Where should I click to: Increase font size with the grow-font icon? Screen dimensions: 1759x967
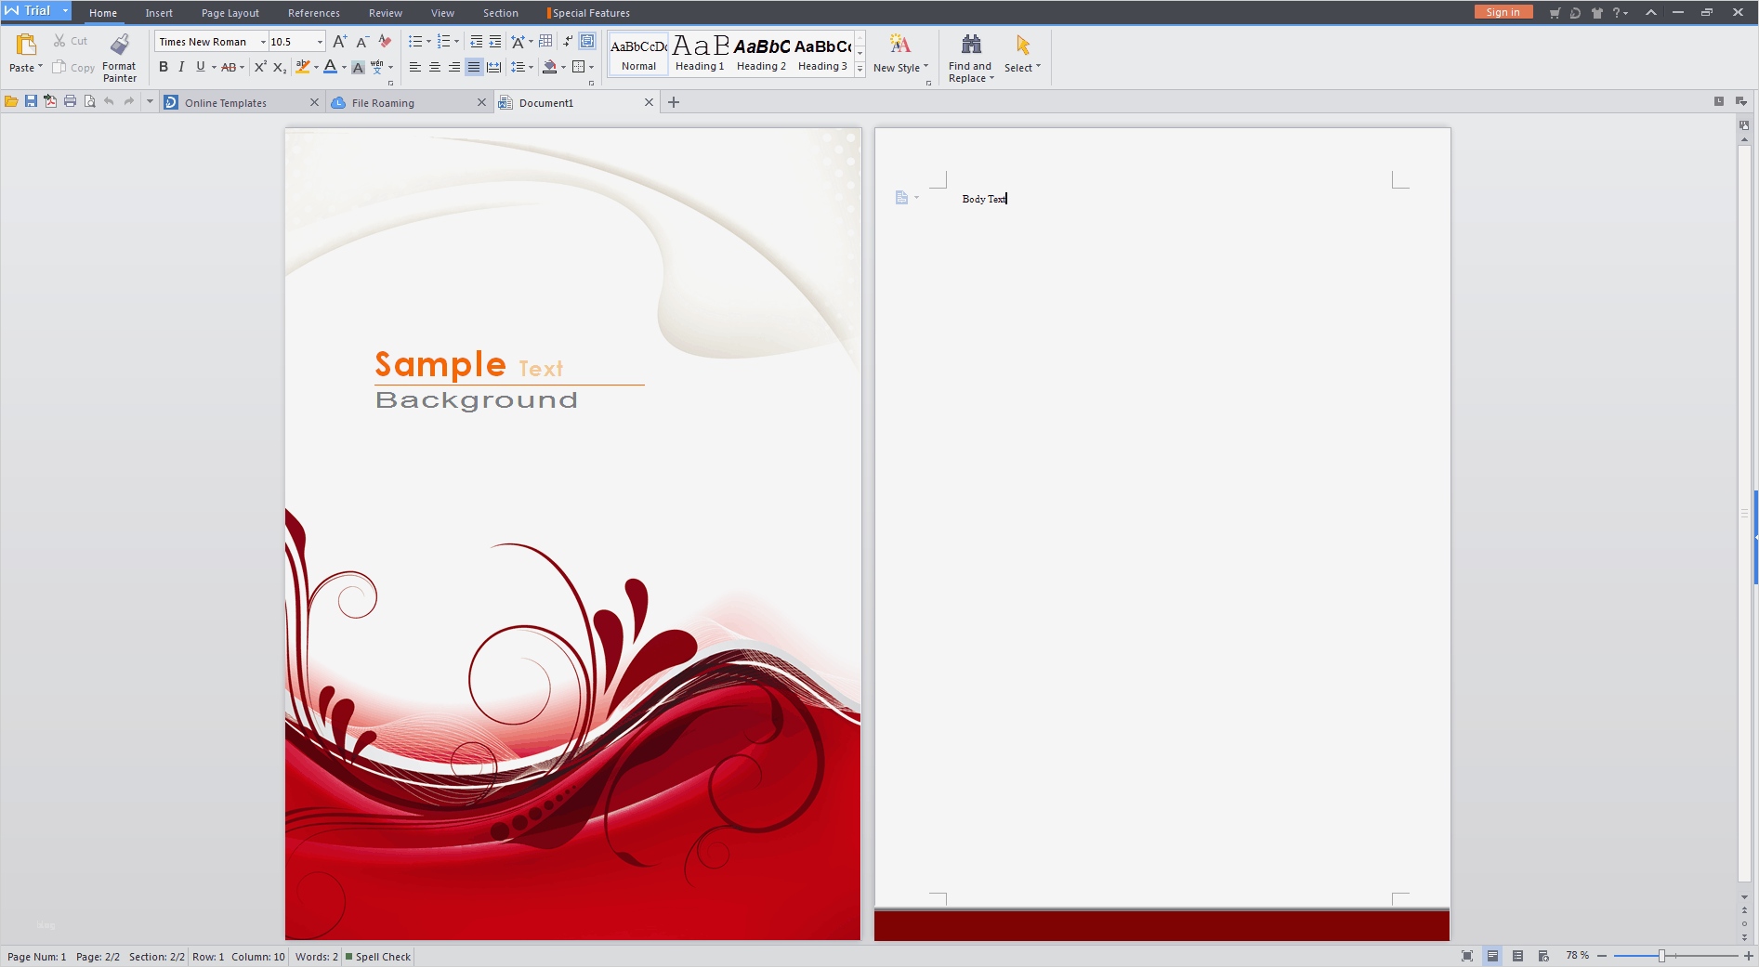(x=339, y=42)
